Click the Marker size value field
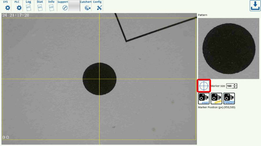Viewport: 261px width, 146px height. click(229, 86)
